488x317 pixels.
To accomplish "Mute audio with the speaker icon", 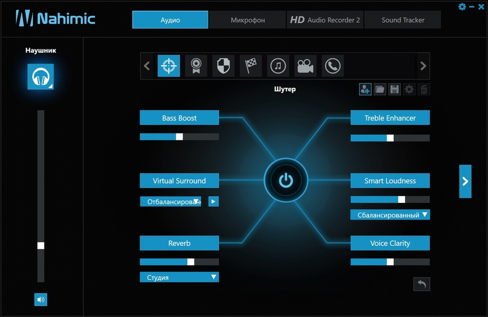I will tap(41, 299).
